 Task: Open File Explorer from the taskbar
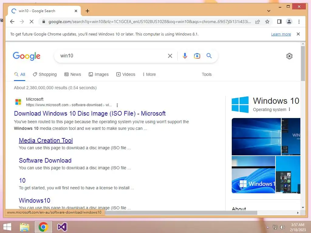[25, 227]
